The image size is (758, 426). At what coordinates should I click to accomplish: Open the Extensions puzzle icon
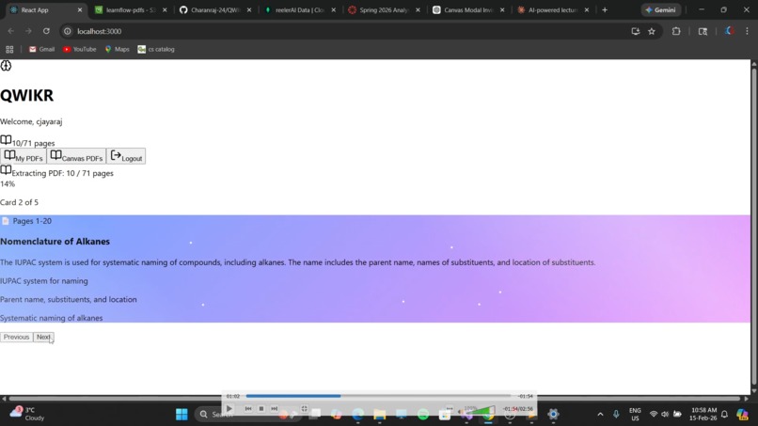(676, 31)
